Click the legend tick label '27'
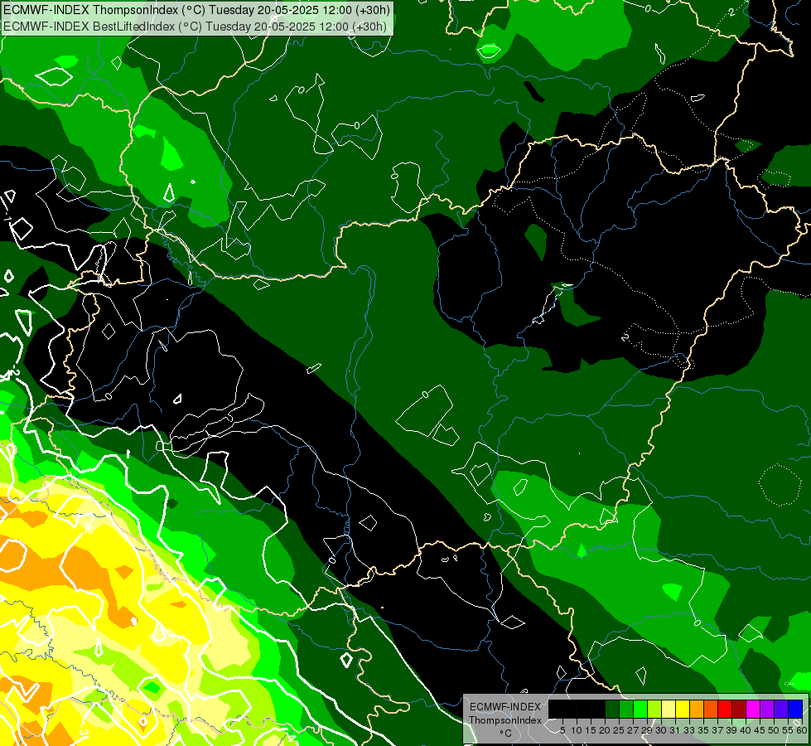This screenshot has height=746, width=811. click(634, 730)
